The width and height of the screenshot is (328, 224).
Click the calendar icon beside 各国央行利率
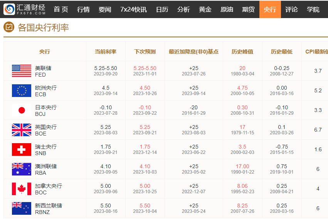click(x=9, y=27)
